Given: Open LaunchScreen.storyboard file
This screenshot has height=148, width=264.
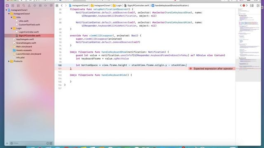Looking at the screenshot, I should click(x=28, y=54).
